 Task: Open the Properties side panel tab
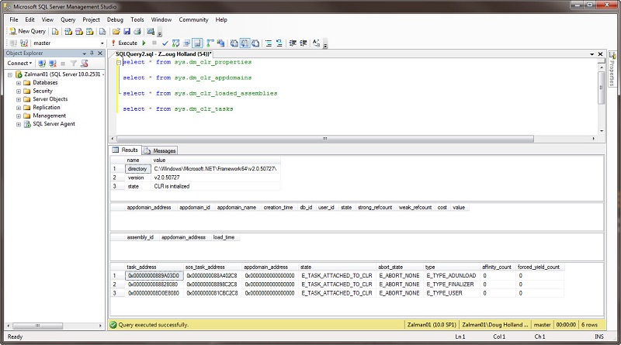[x=612, y=70]
